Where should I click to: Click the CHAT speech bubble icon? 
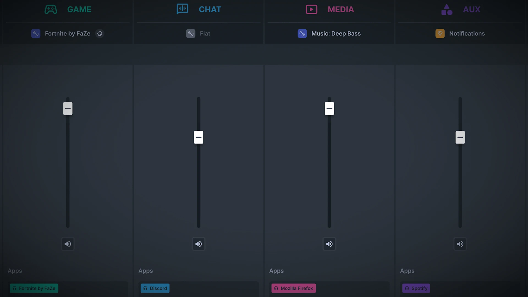pyautogui.click(x=182, y=9)
